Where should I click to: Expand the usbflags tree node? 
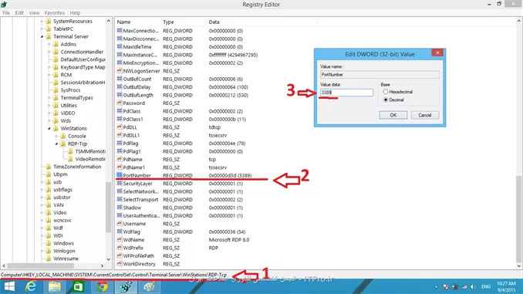click(42, 190)
